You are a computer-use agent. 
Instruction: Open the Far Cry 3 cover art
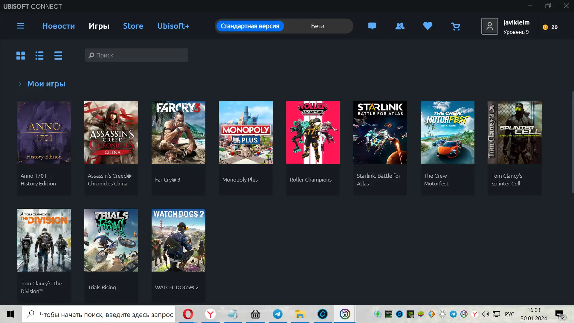178,132
